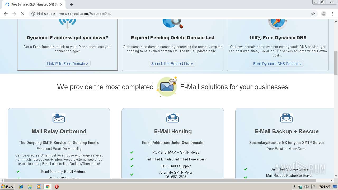Open the Windows Start menu
Screen dimensions: 338x190
click(7, 186)
